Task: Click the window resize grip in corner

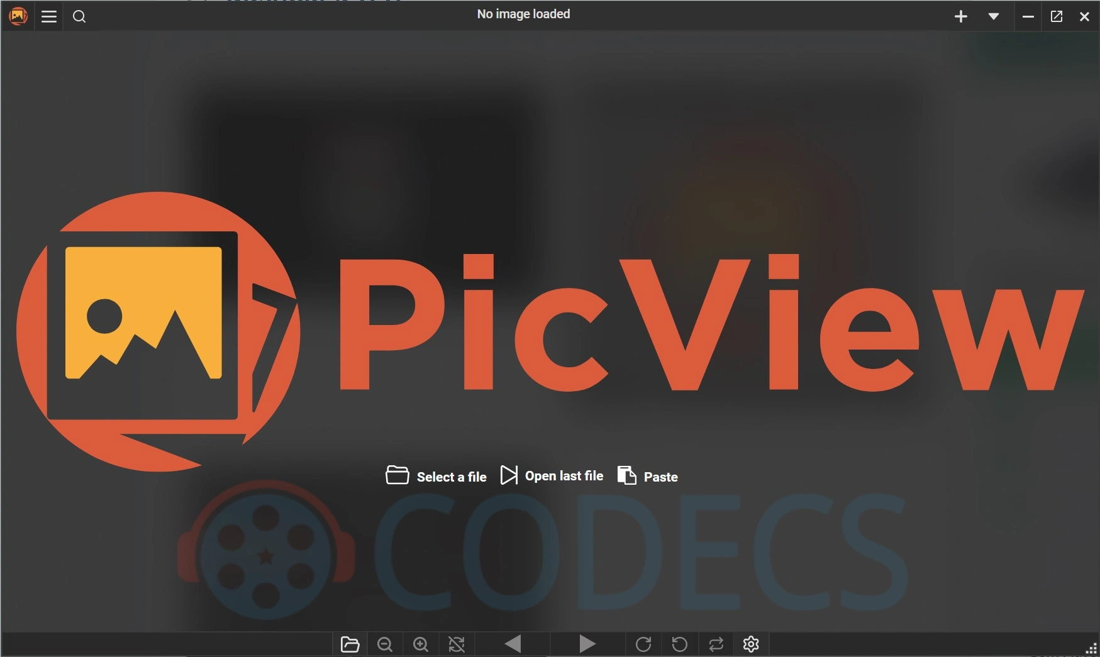Action: [x=1091, y=649]
